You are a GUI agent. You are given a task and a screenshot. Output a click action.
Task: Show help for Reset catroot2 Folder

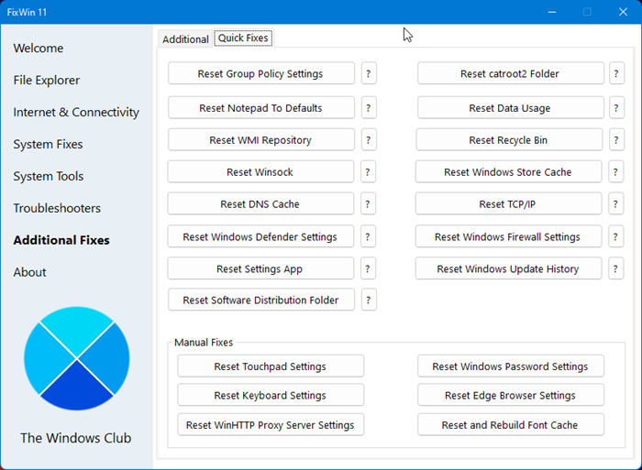616,73
